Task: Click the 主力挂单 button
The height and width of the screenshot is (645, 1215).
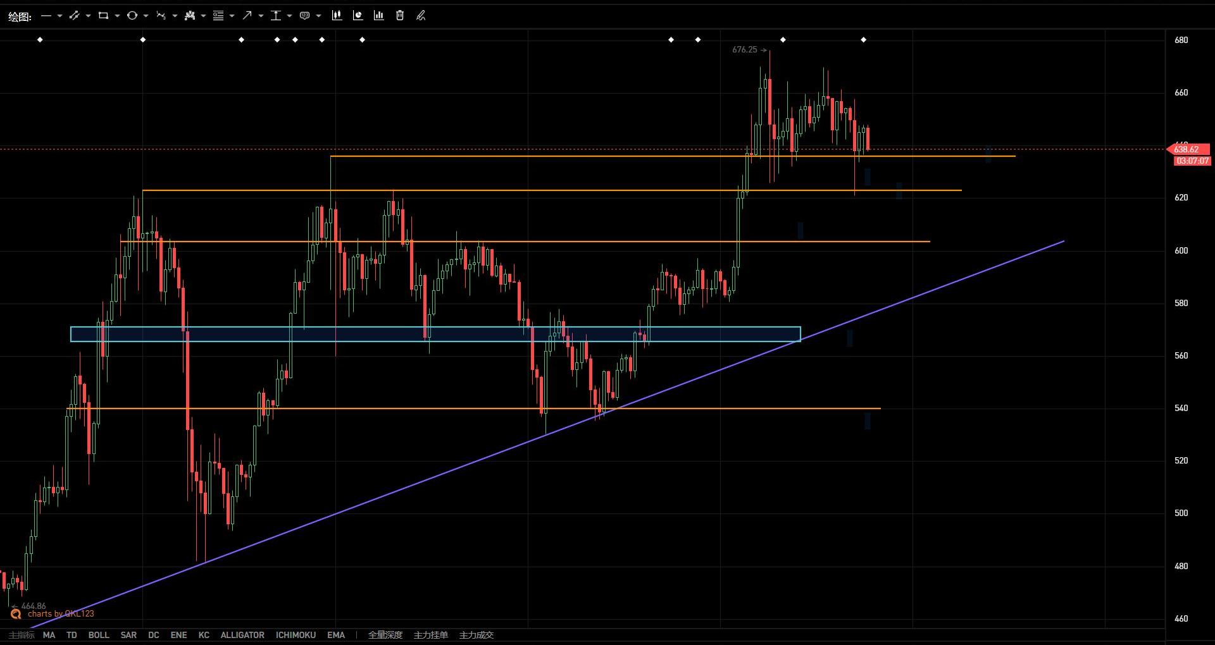Action: [x=430, y=635]
